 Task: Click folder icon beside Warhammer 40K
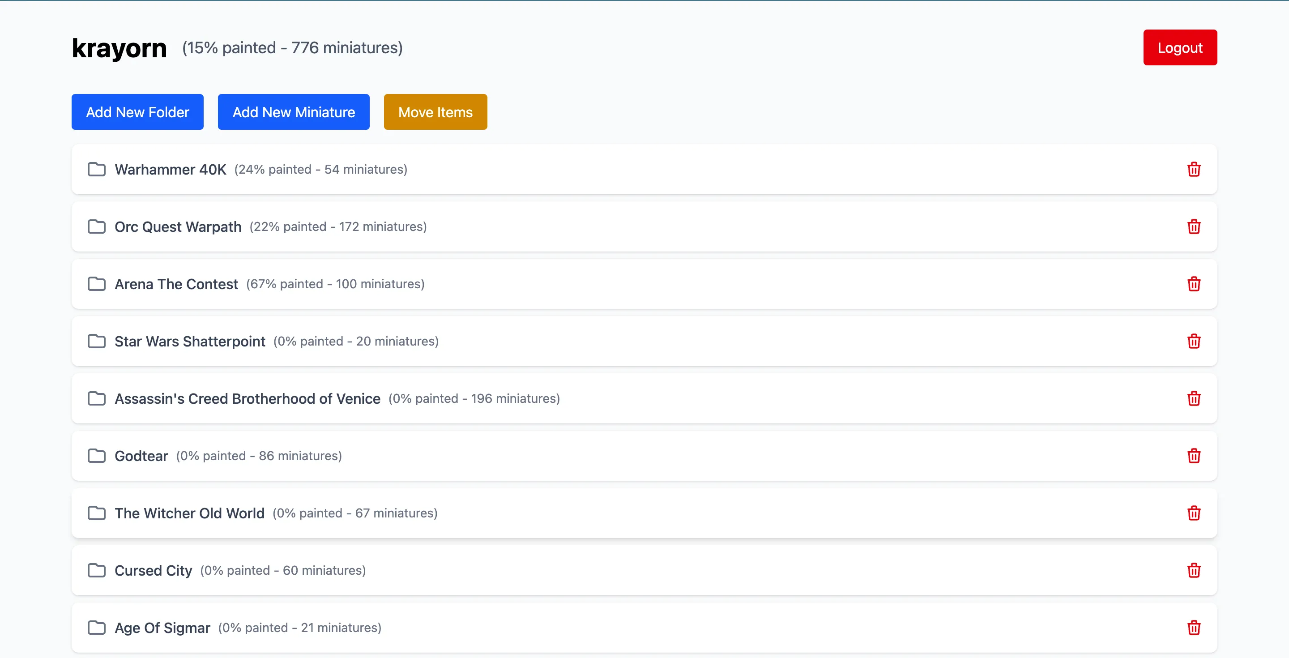tap(97, 169)
